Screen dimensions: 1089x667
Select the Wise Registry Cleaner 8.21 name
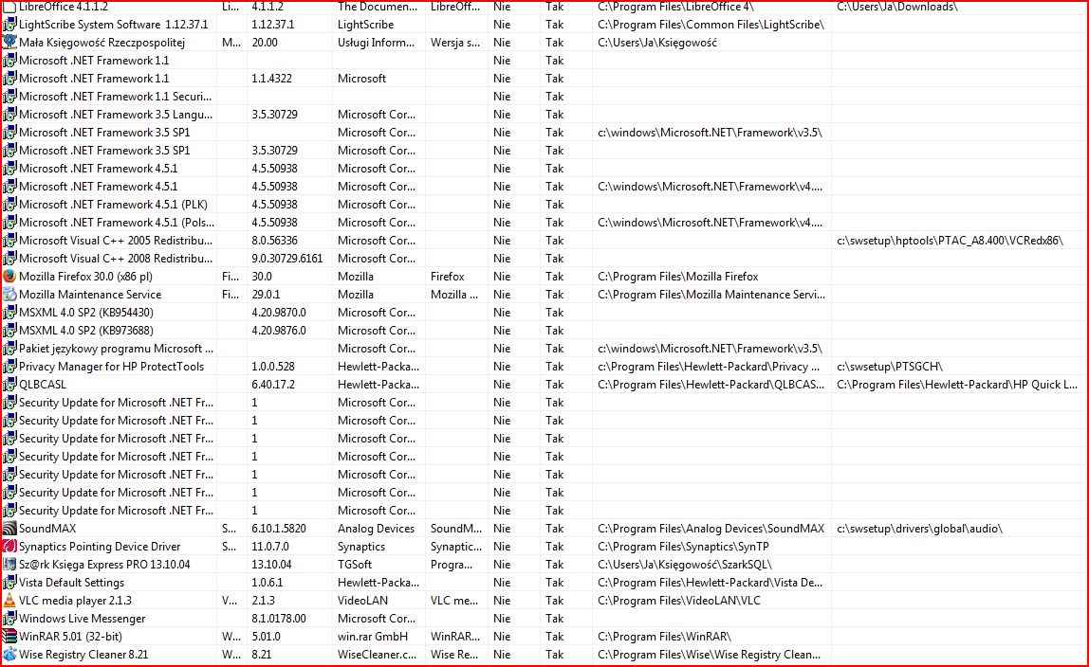click(x=83, y=655)
